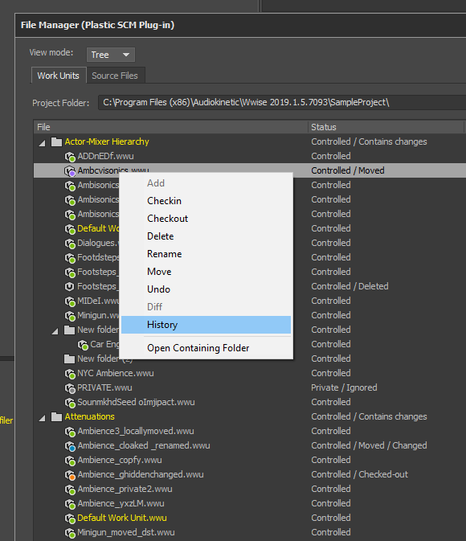Collapse the Attenuations tree node
Screen dimensions: 466x541
tap(42, 418)
